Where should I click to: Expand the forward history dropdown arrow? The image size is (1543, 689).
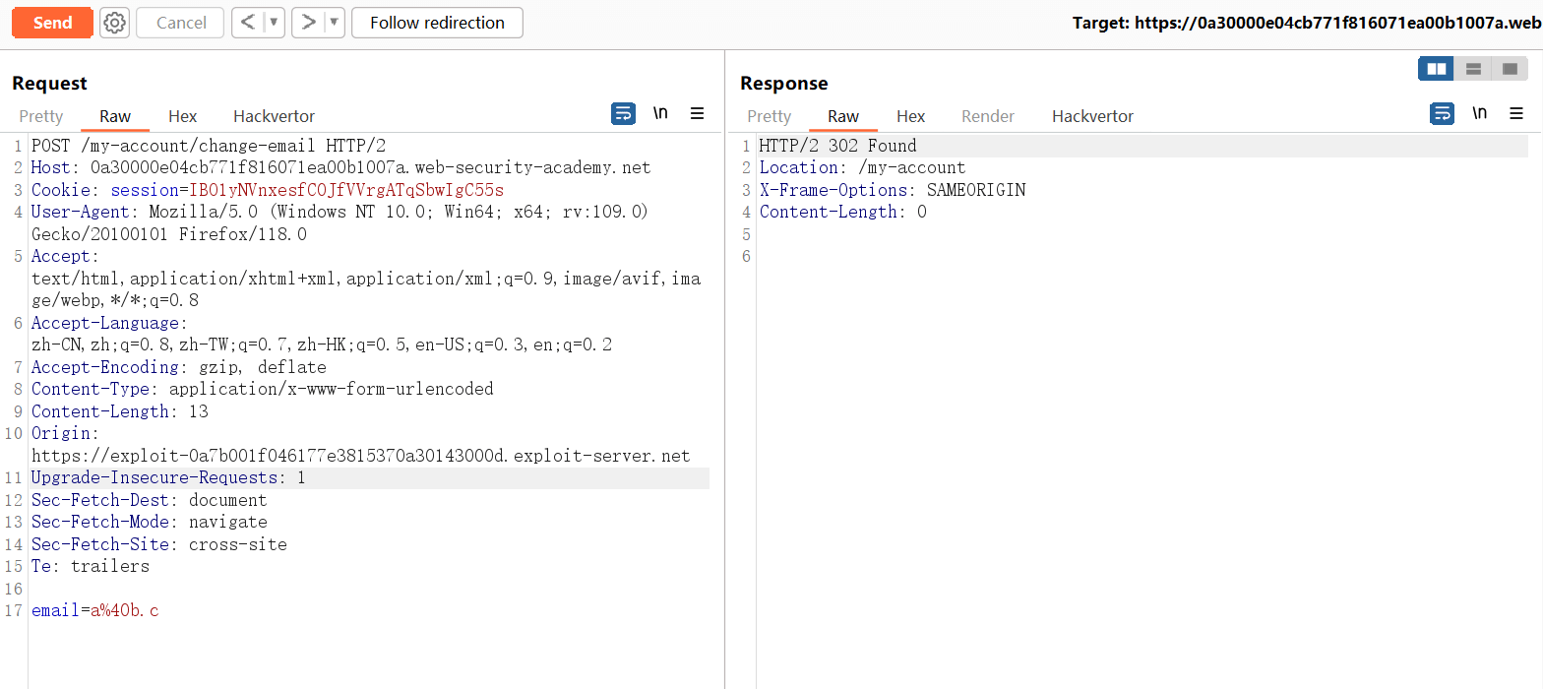click(334, 23)
